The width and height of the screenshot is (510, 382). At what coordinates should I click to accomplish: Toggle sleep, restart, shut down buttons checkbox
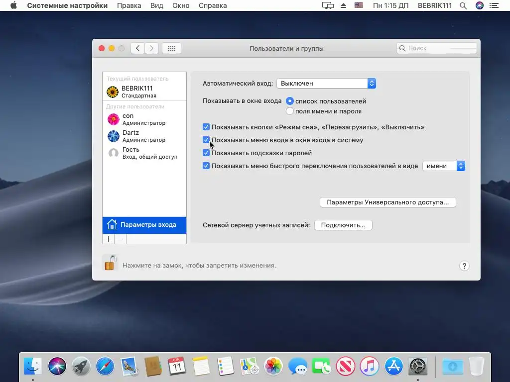(206, 127)
